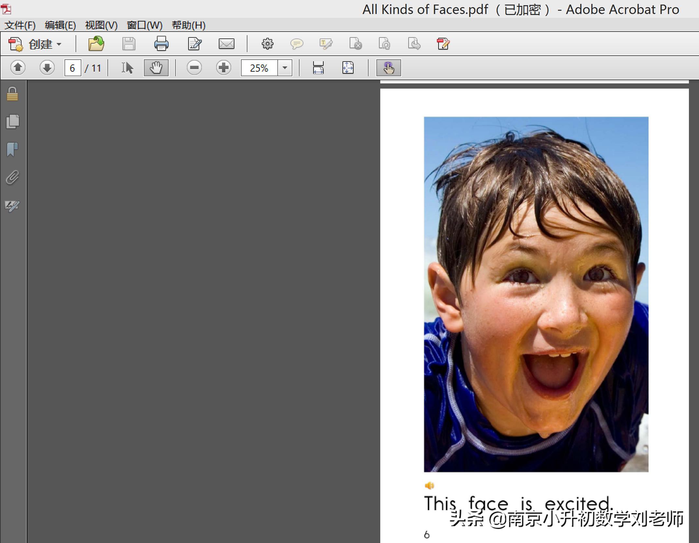
Task: Open the bookmarks panel in sidebar
Action: click(x=12, y=150)
